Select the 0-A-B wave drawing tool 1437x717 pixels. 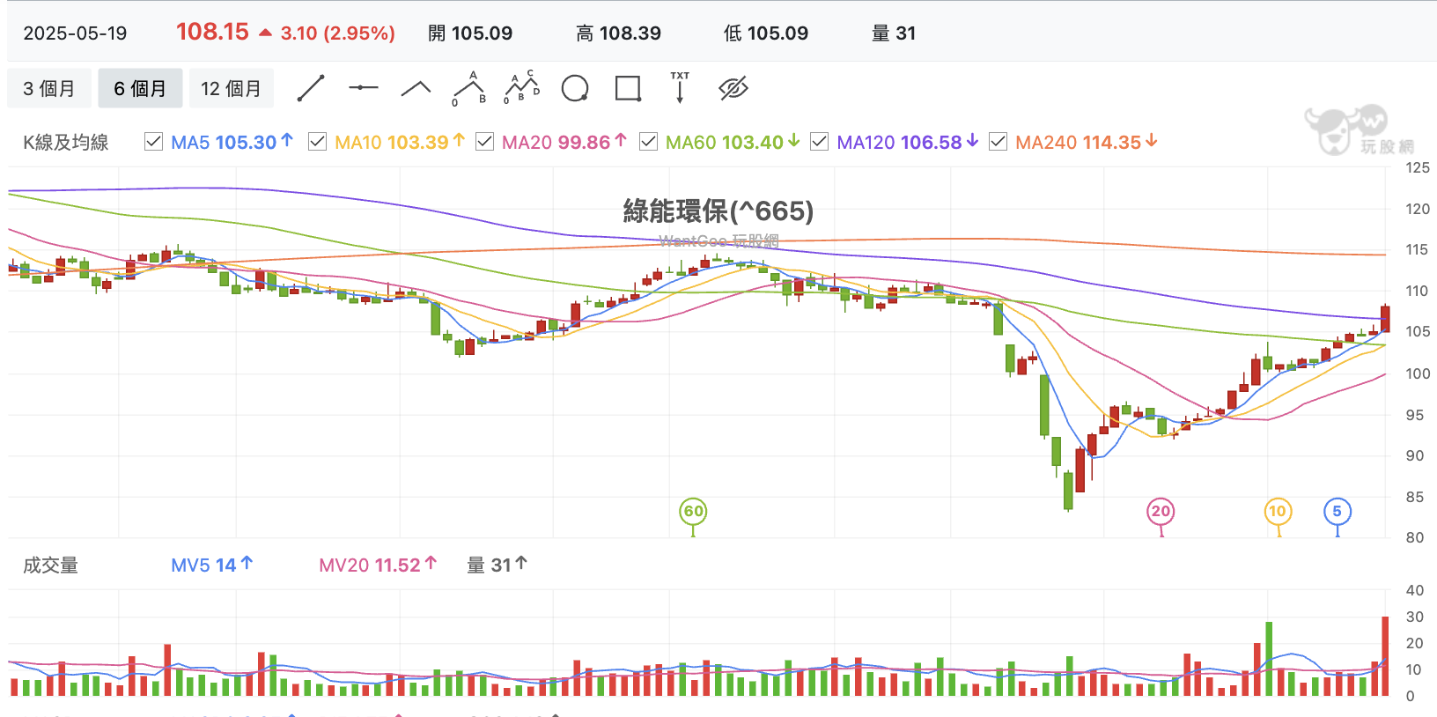pyautogui.click(x=469, y=88)
